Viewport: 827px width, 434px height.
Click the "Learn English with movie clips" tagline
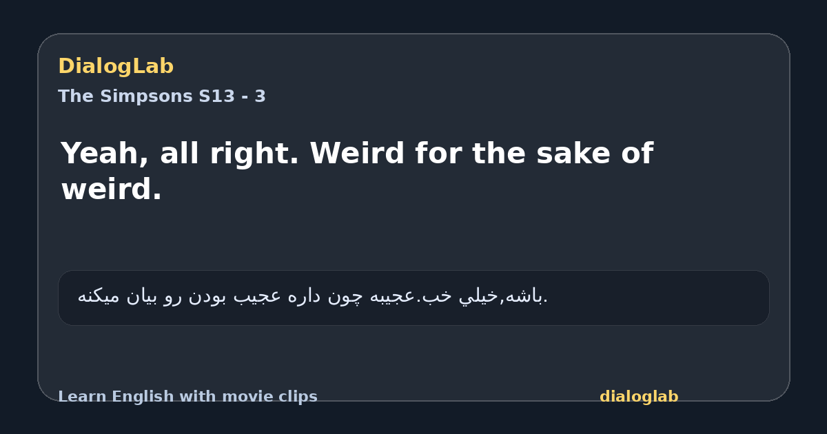click(x=187, y=397)
